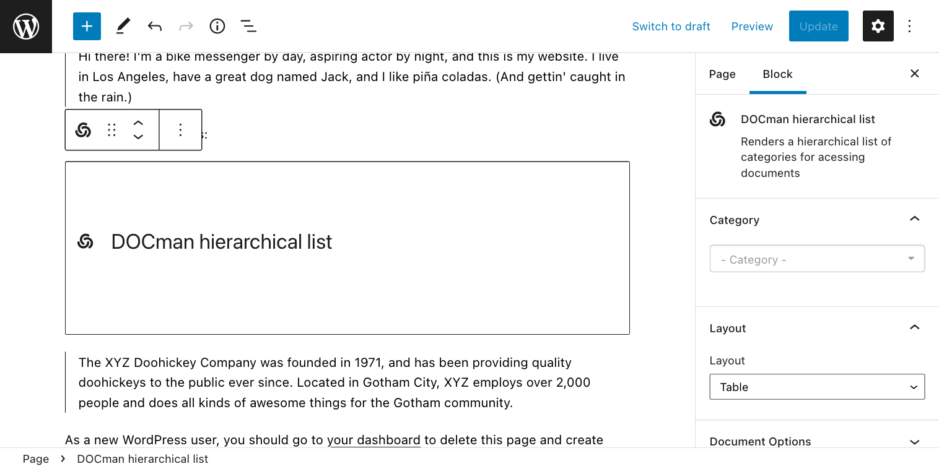Viewport: 939px width, 469px height.
Task: Toggle the settings gear sidebar
Action: coord(878,26)
